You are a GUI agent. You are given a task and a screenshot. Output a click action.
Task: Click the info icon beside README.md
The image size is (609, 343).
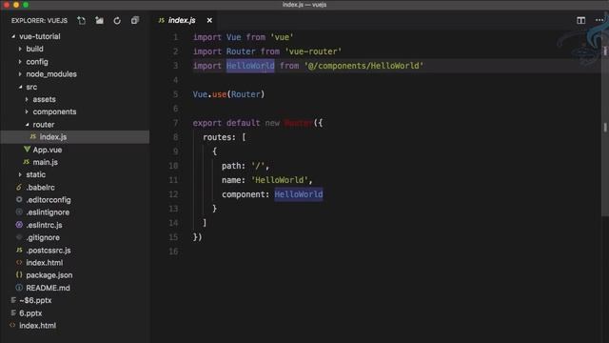[19, 288]
